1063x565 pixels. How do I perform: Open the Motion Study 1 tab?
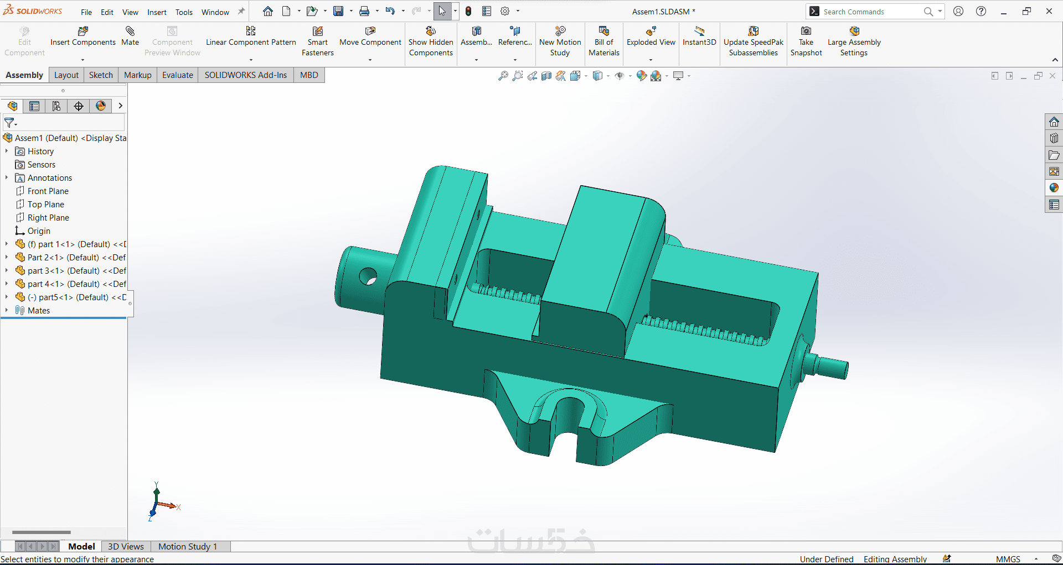188,546
